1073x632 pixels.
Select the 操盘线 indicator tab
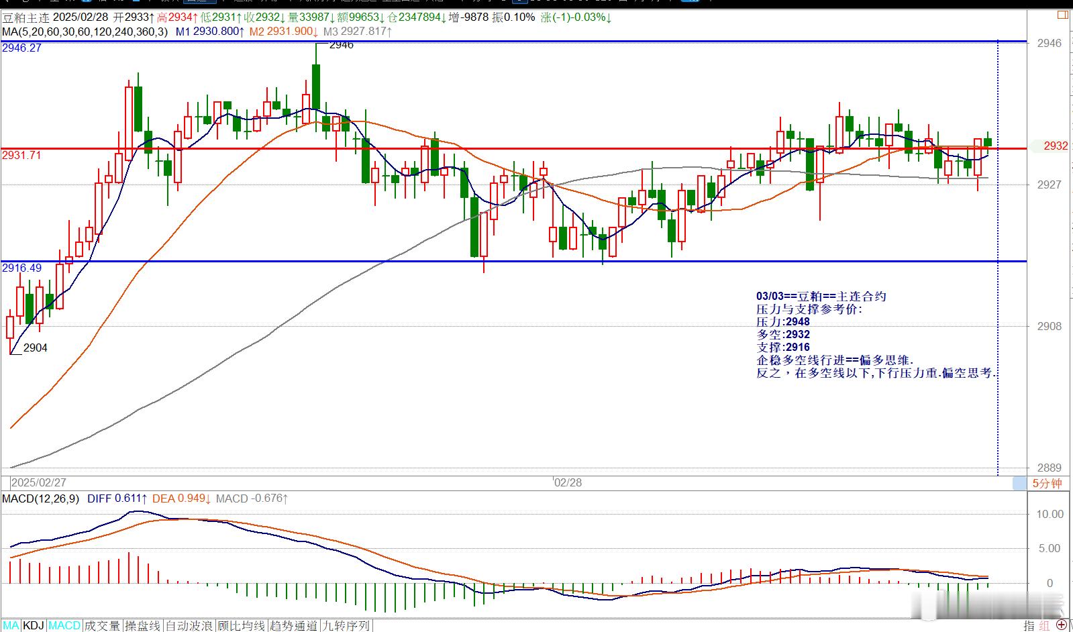point(143,625)
